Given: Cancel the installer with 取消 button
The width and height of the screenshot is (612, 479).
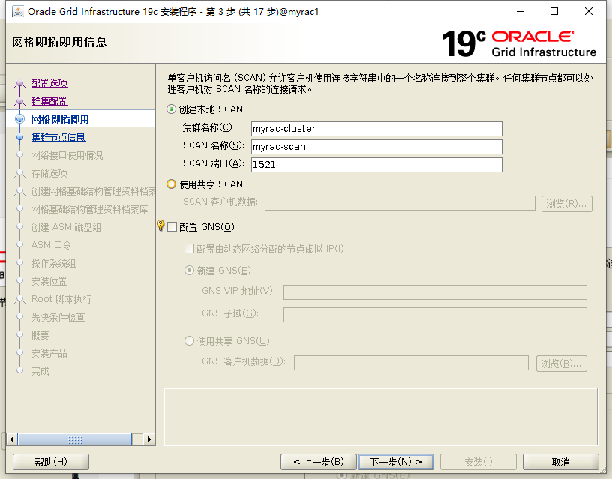Looking at the screenshot, I should (560, 462).
